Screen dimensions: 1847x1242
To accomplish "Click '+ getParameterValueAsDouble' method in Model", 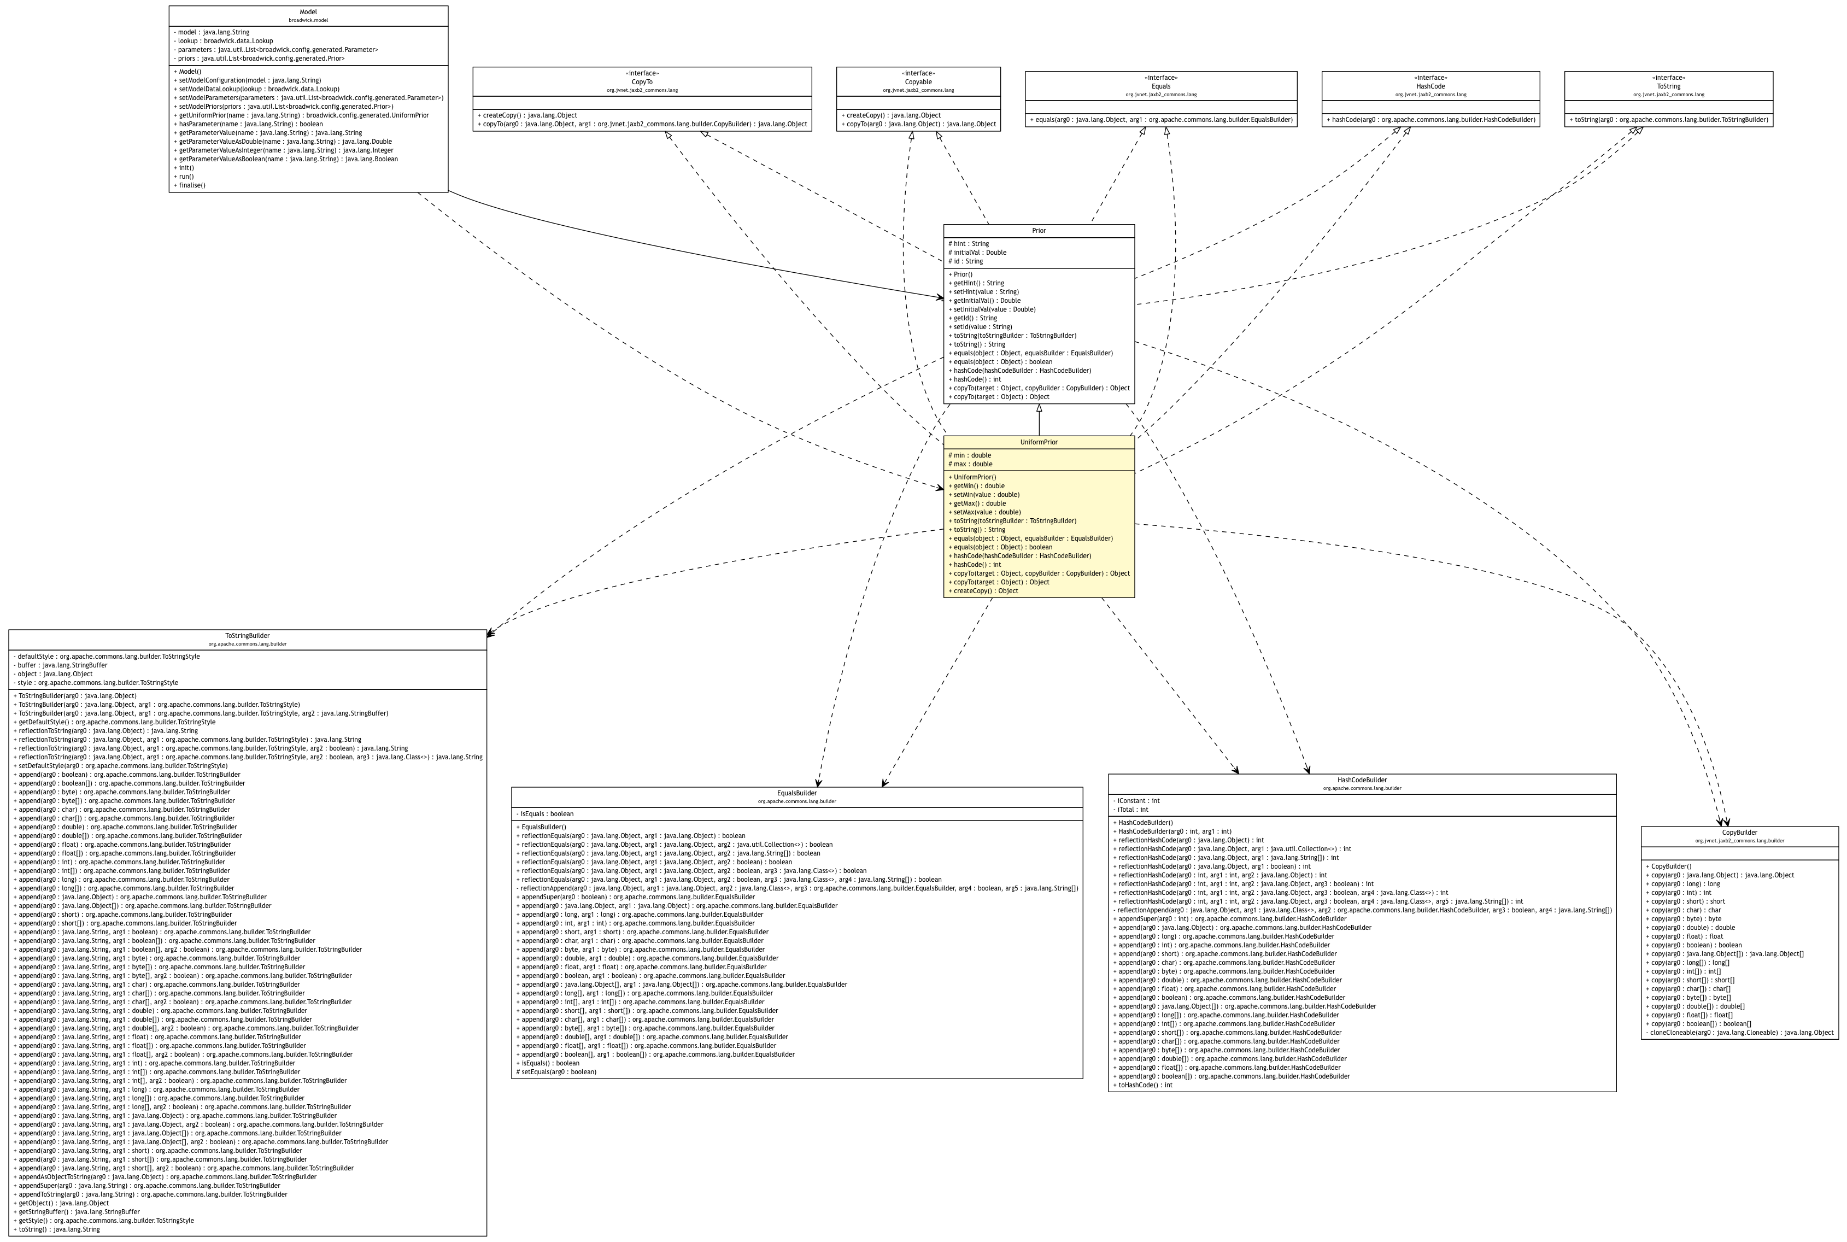I will tap(282, 142).
